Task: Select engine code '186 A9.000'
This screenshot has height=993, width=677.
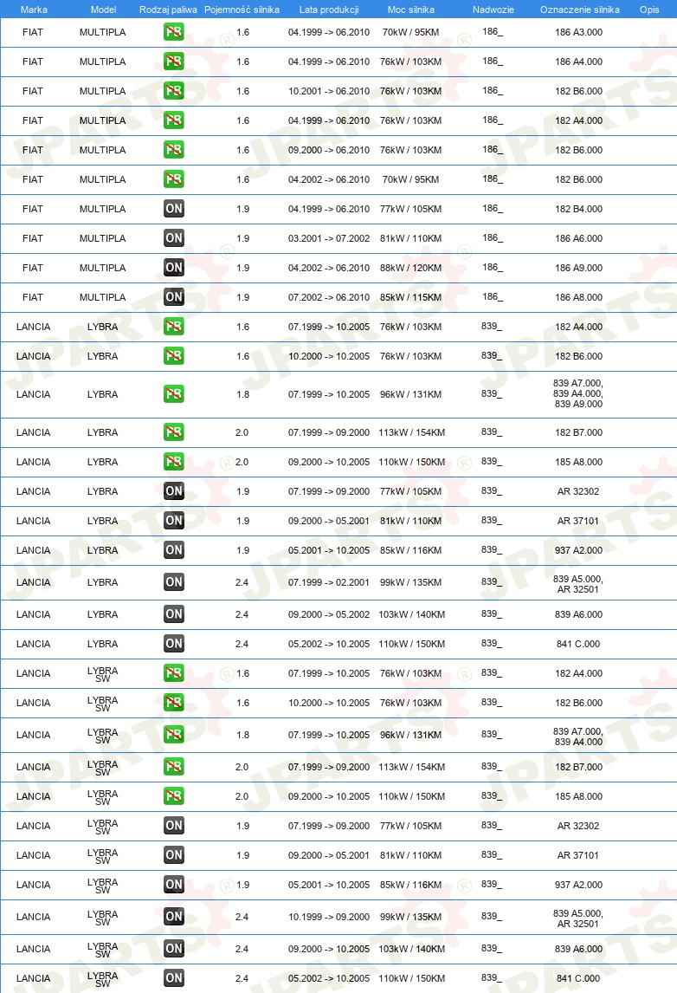Action: (579, 268)
